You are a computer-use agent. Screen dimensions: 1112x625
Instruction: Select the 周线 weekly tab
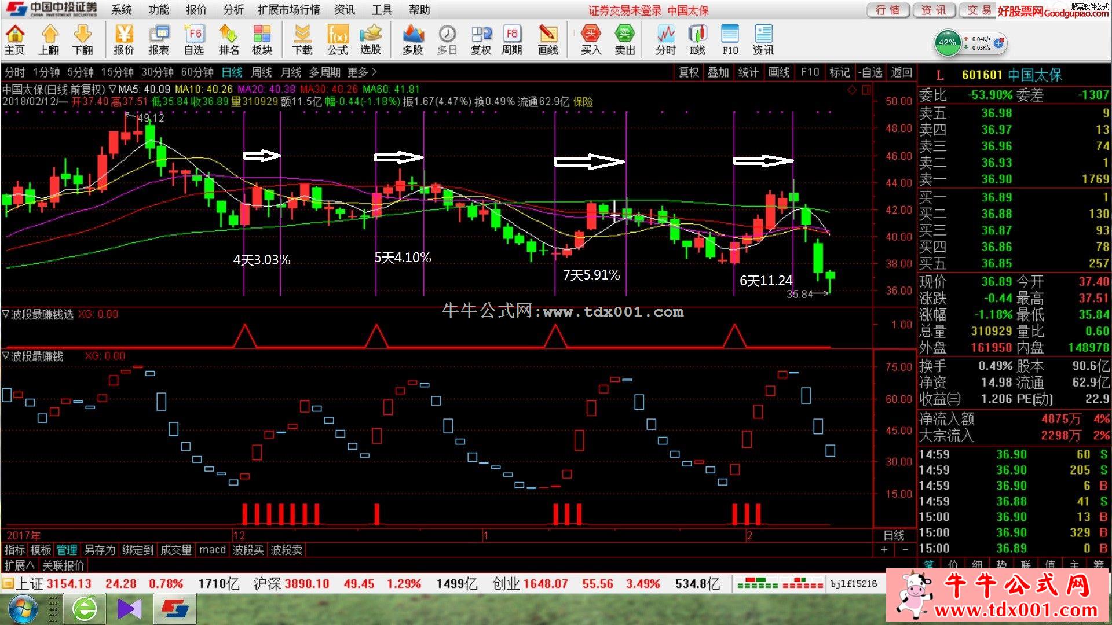point(262,72)
